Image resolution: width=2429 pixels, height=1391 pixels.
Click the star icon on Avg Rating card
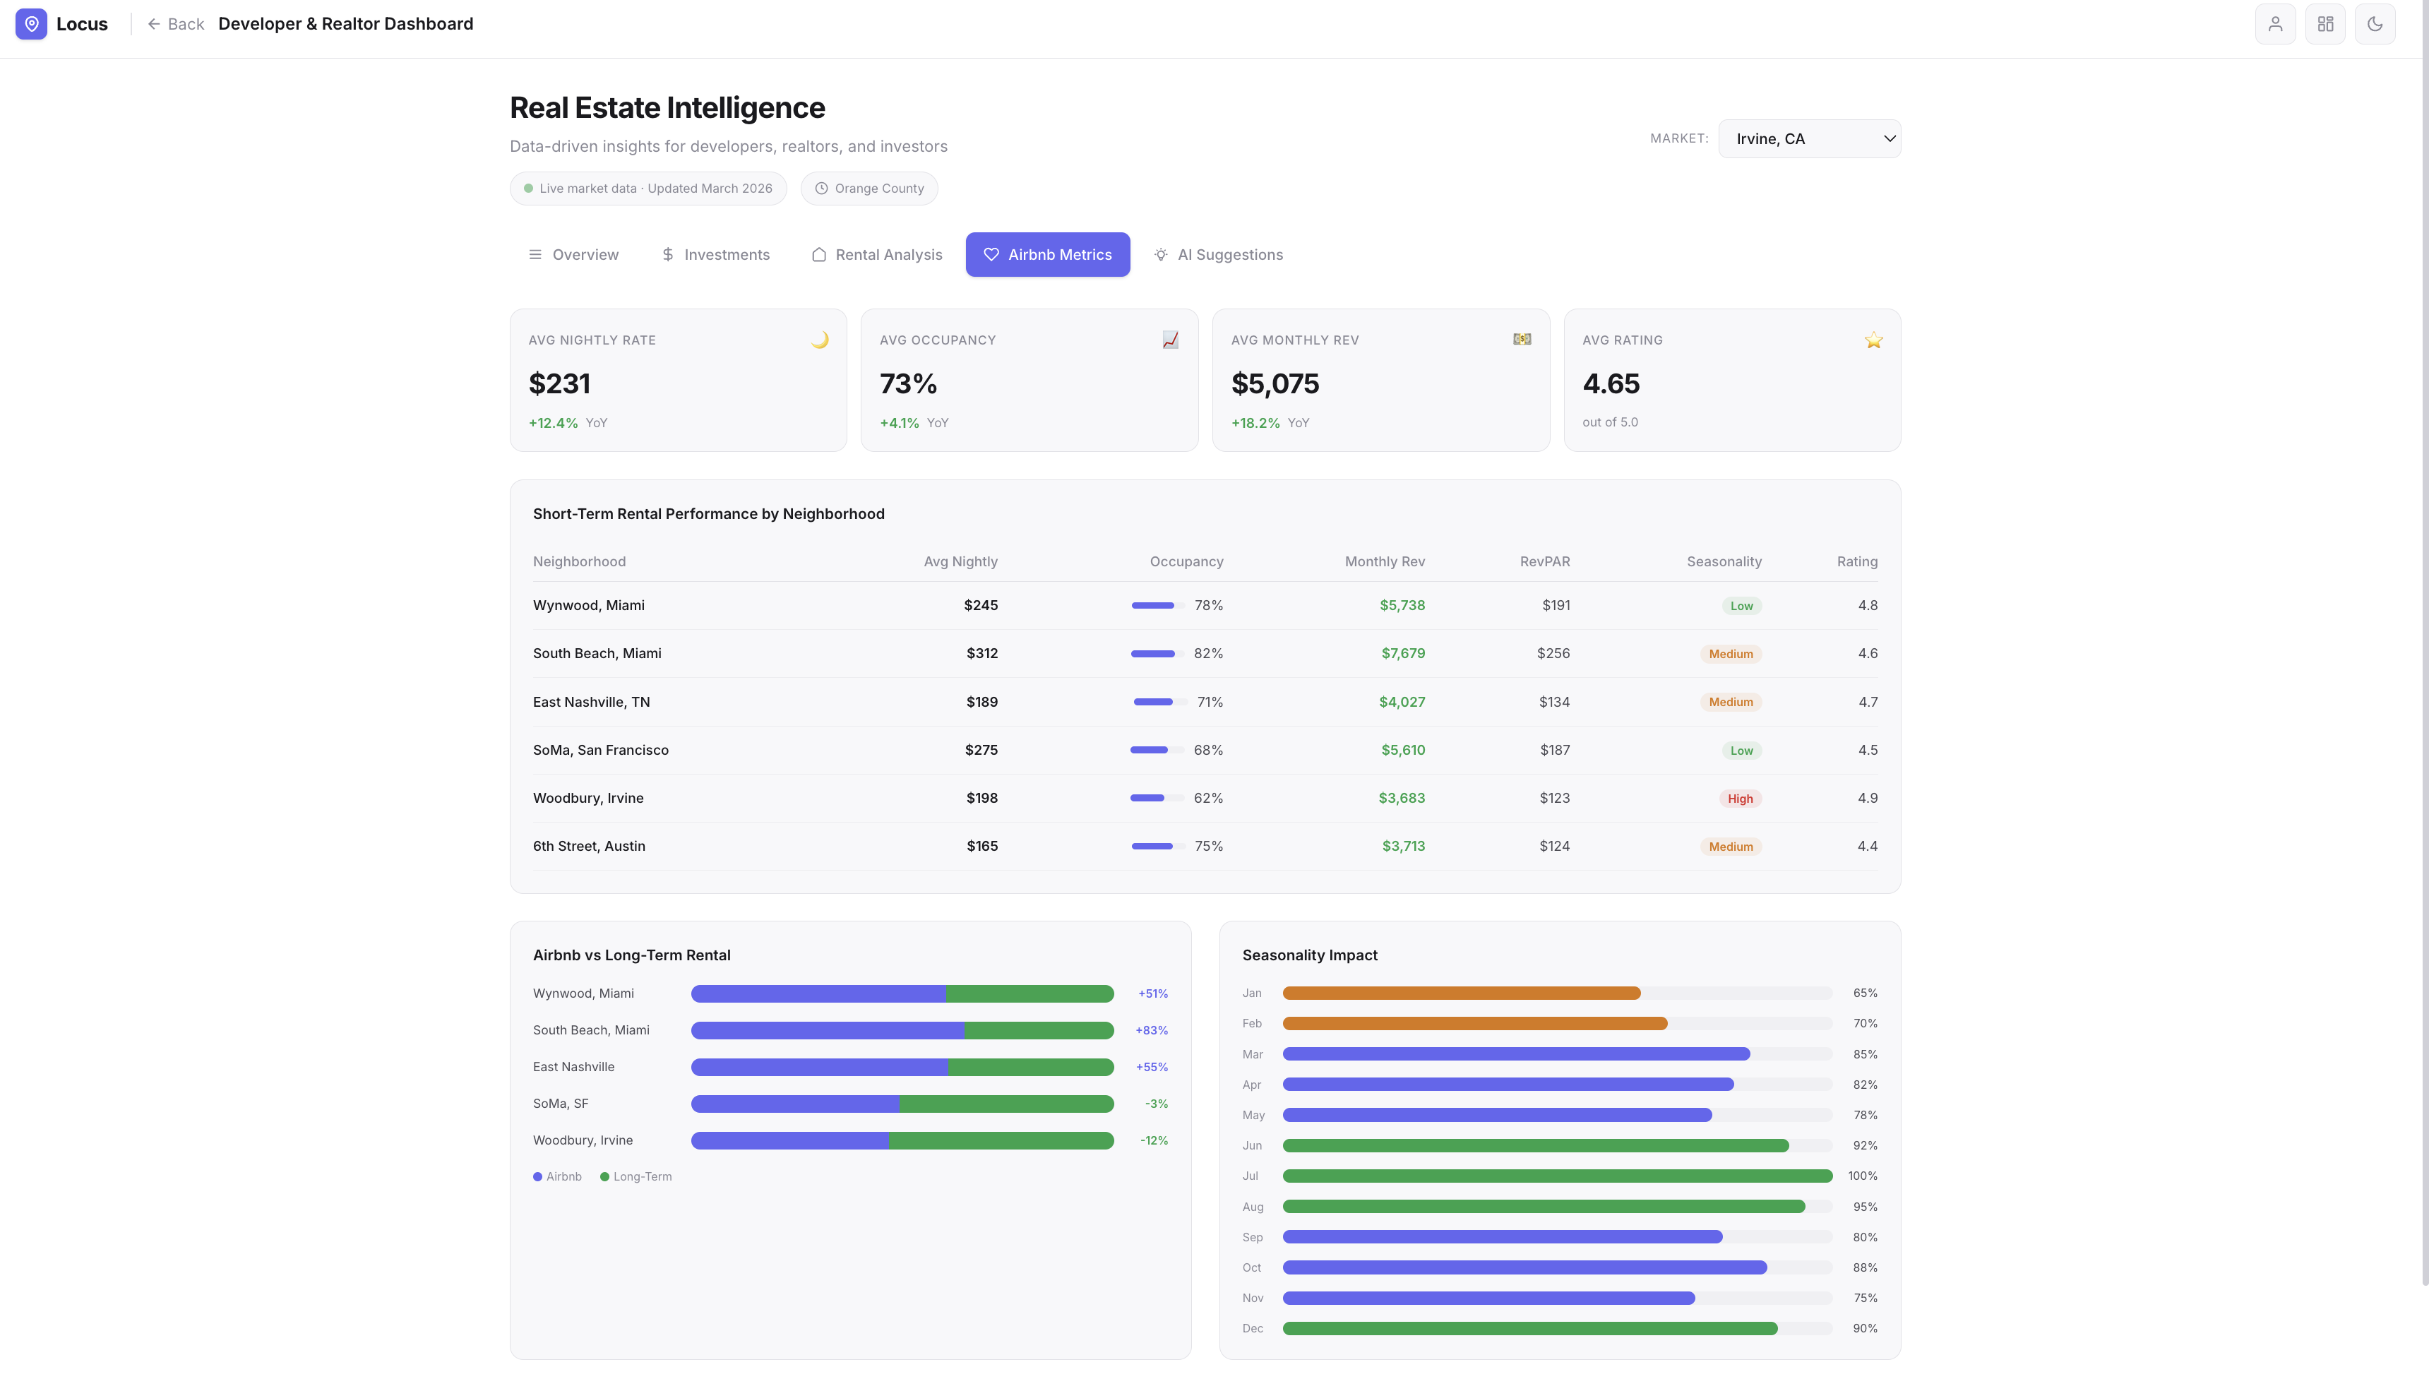point(1873,340)
